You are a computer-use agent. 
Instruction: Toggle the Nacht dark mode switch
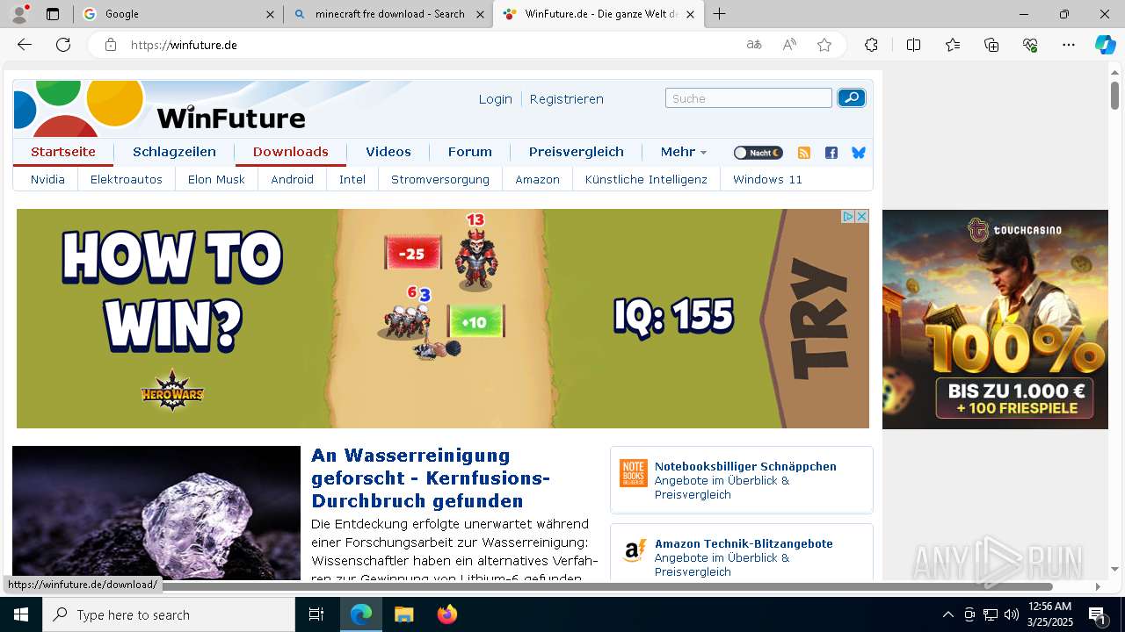click(x=758, y=153)
